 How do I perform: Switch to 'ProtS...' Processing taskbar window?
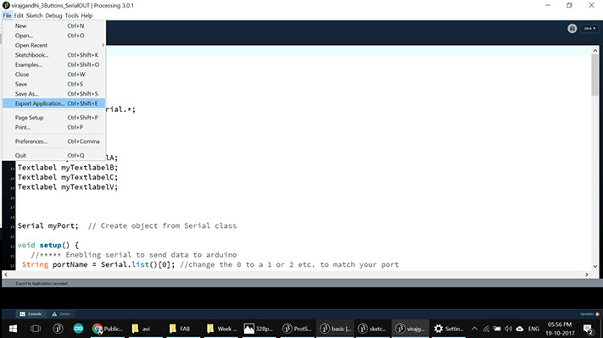click(x=296, y=329)
